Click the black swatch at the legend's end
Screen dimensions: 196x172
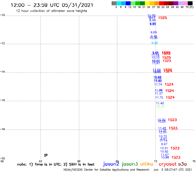tap(190, 3)
